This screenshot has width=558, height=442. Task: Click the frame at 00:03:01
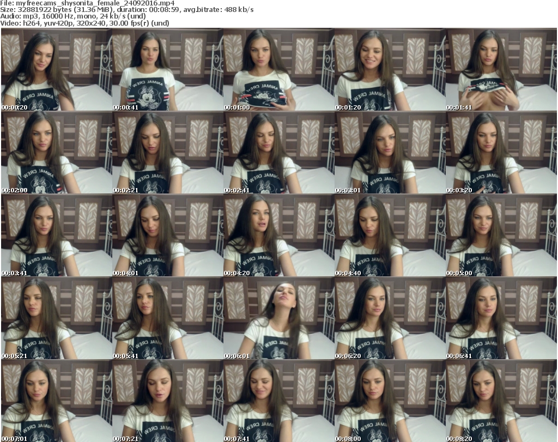[390, 152]
